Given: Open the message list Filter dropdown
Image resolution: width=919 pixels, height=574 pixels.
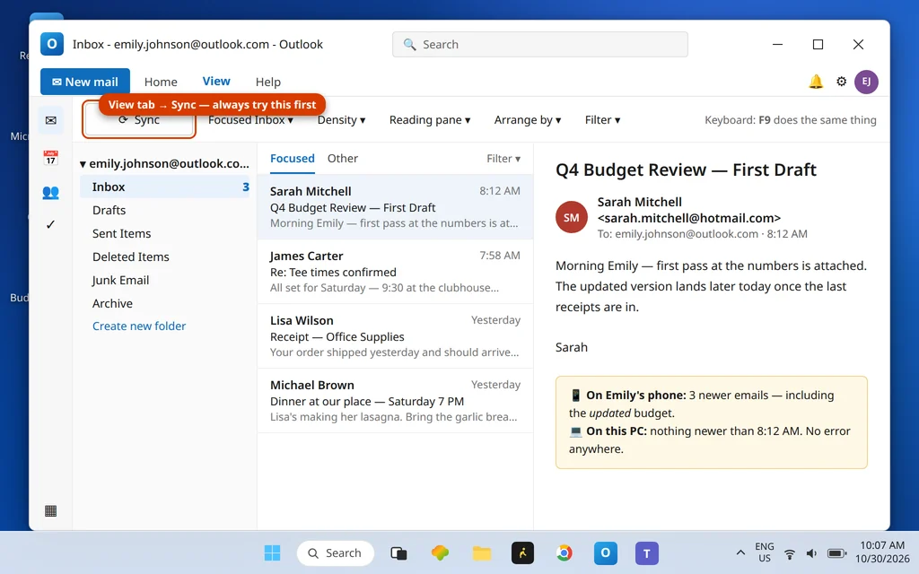Looking at the screenshot, I should [x=503, y=158].
